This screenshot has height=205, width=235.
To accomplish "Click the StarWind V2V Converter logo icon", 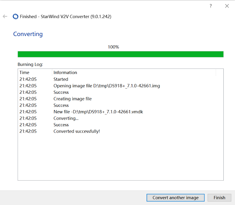I will tap(15, 17).
